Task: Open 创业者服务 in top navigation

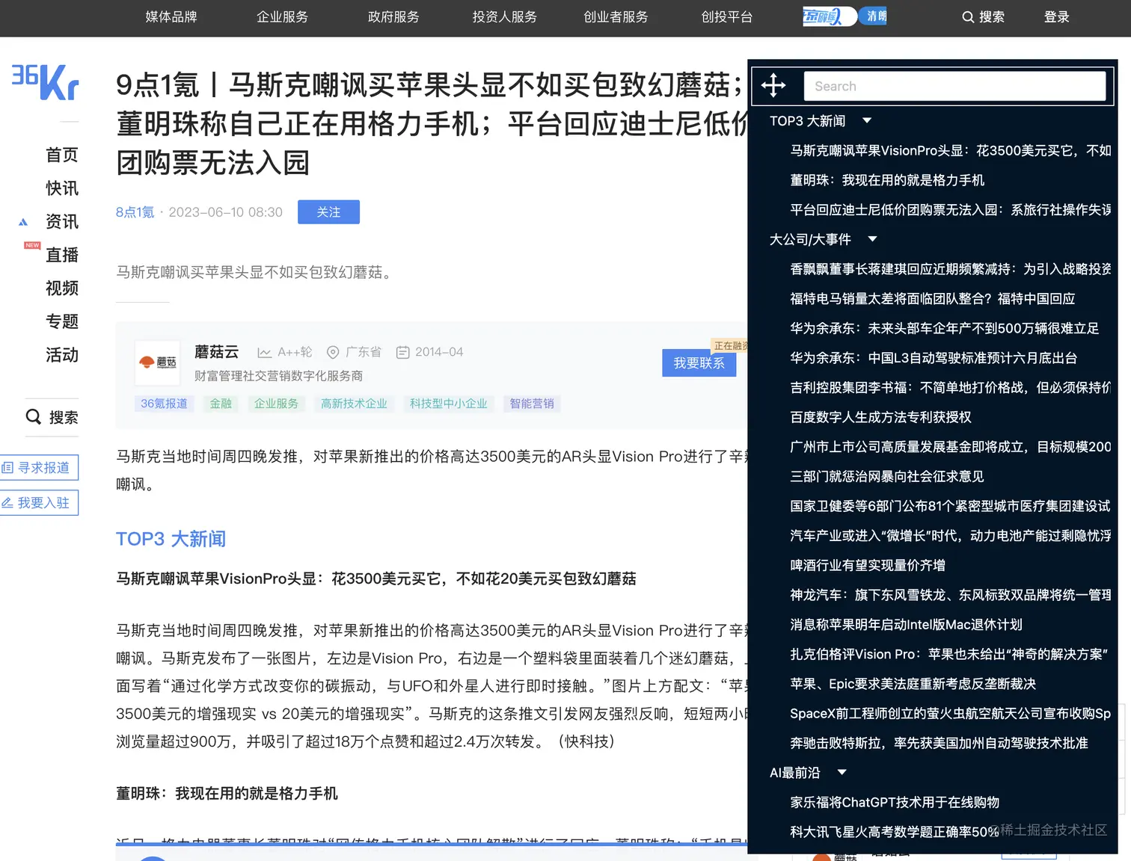Action: point(616,16)
